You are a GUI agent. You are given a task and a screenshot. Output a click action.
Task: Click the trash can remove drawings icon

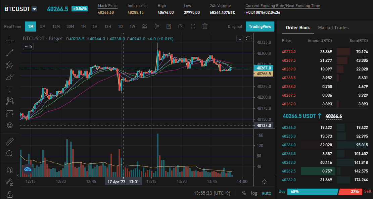pos(205,27)
